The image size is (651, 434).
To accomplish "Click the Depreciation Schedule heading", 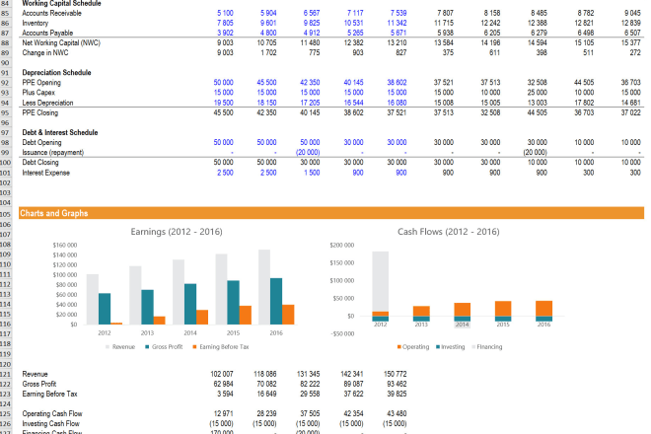I will point(56,73).
